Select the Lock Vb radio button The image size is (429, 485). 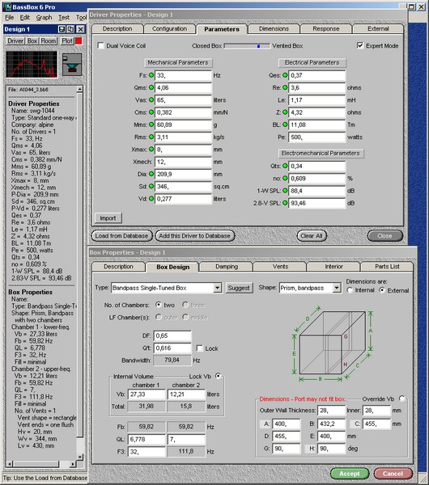click(218, 376)
